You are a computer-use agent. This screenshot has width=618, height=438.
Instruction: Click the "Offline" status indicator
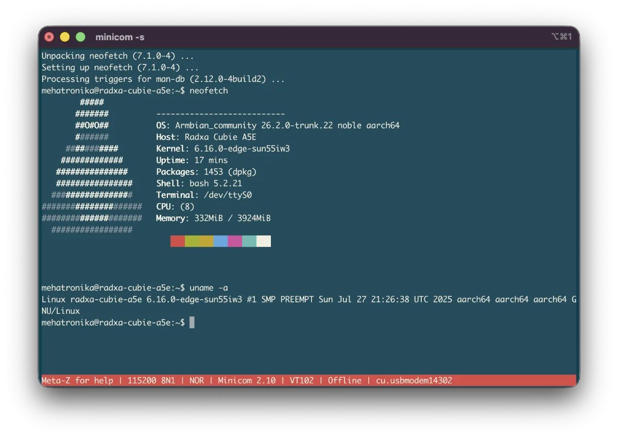tap(345, 380)
